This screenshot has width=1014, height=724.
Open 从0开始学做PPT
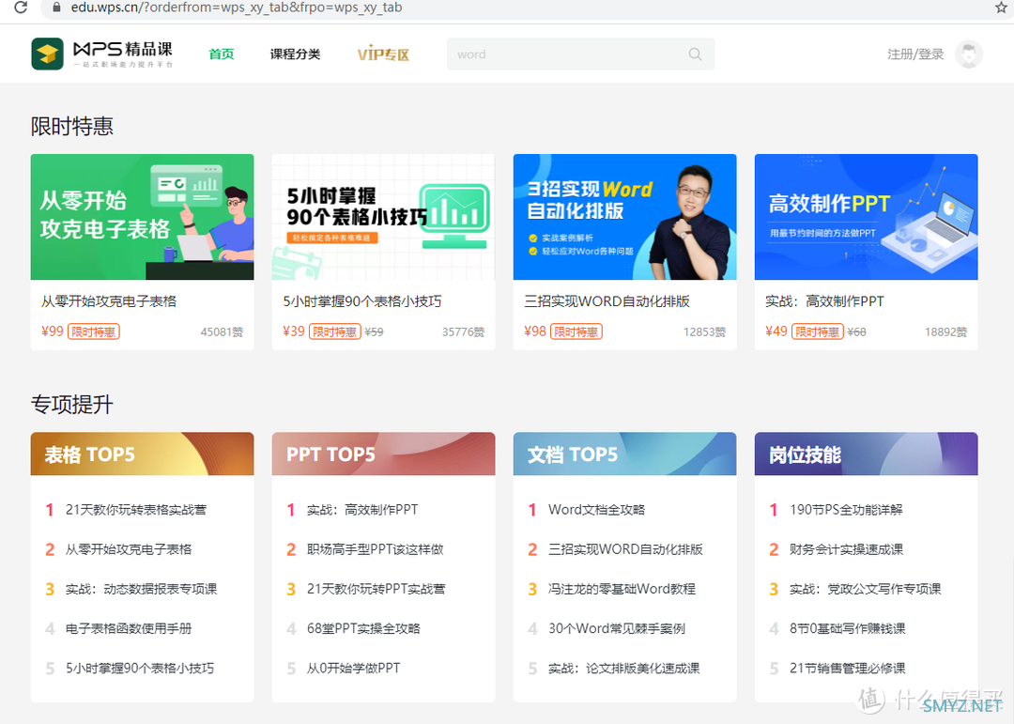(x=353, y=669)
